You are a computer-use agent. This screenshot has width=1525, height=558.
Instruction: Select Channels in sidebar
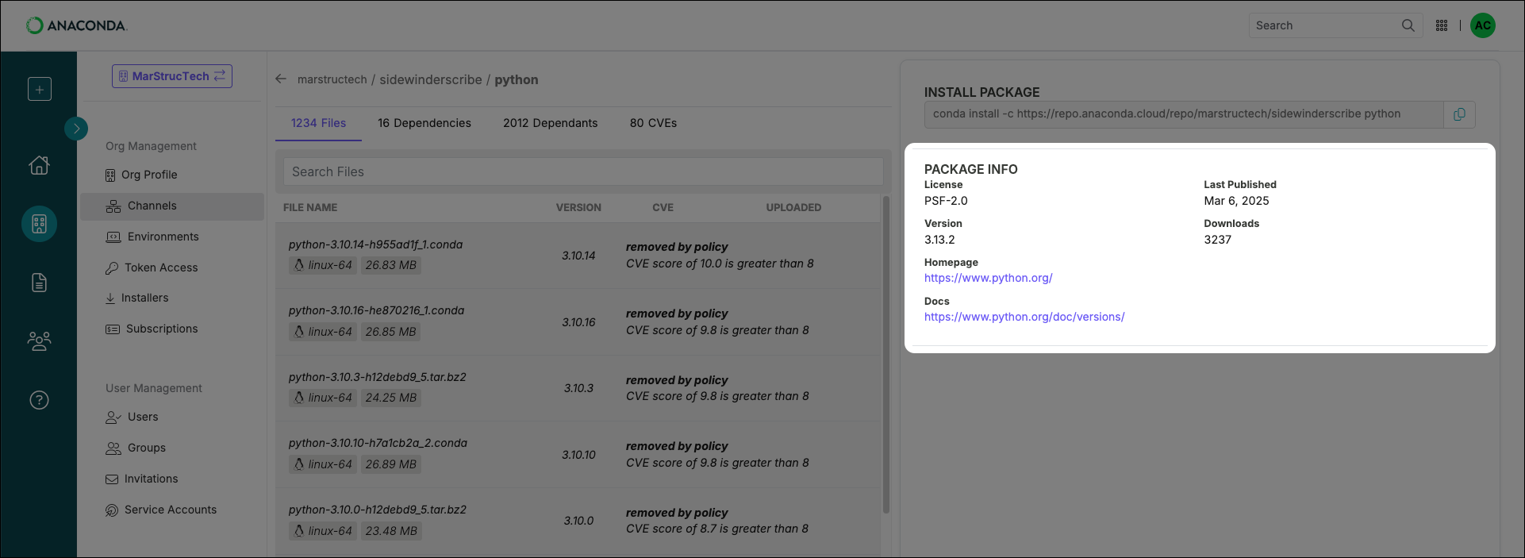point(172,206)
